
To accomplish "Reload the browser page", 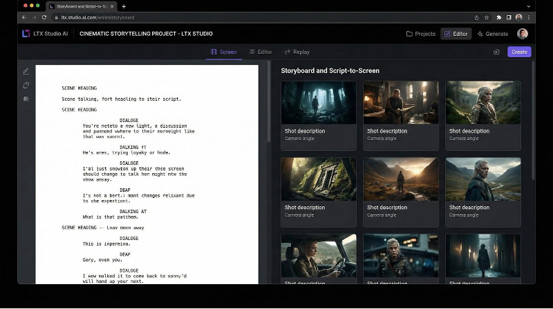I will click(45, 17).
